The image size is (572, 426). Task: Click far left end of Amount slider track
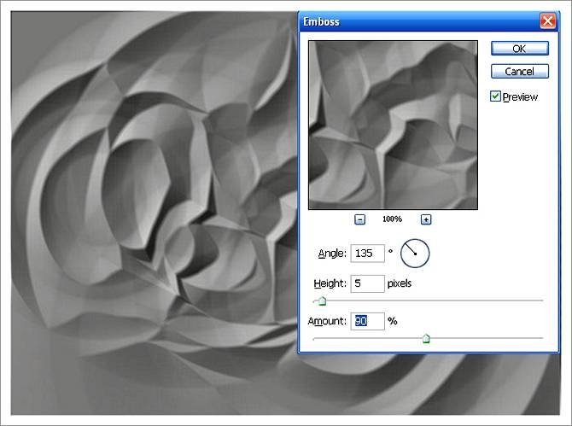(315, 338)
